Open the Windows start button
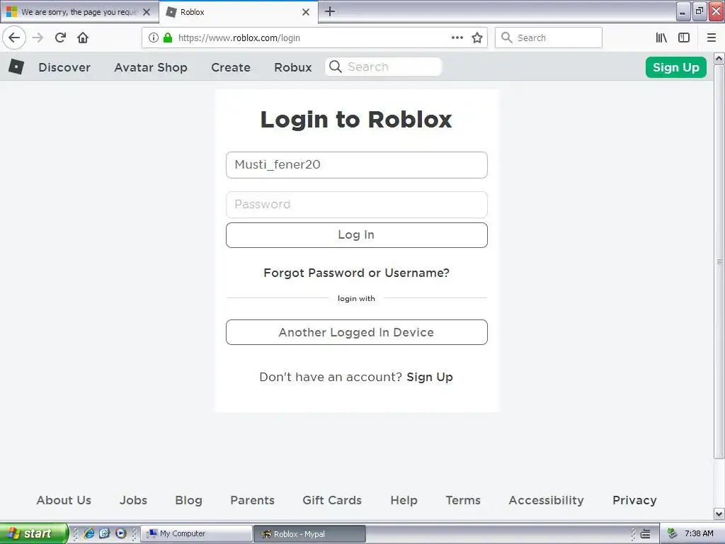 [34, 533]
